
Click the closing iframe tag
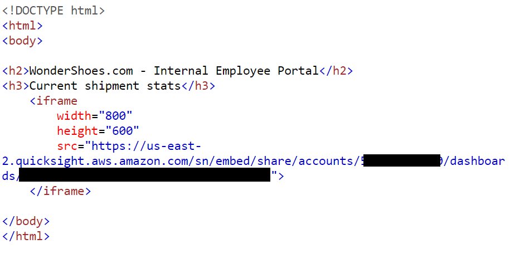tap(60, 191)
